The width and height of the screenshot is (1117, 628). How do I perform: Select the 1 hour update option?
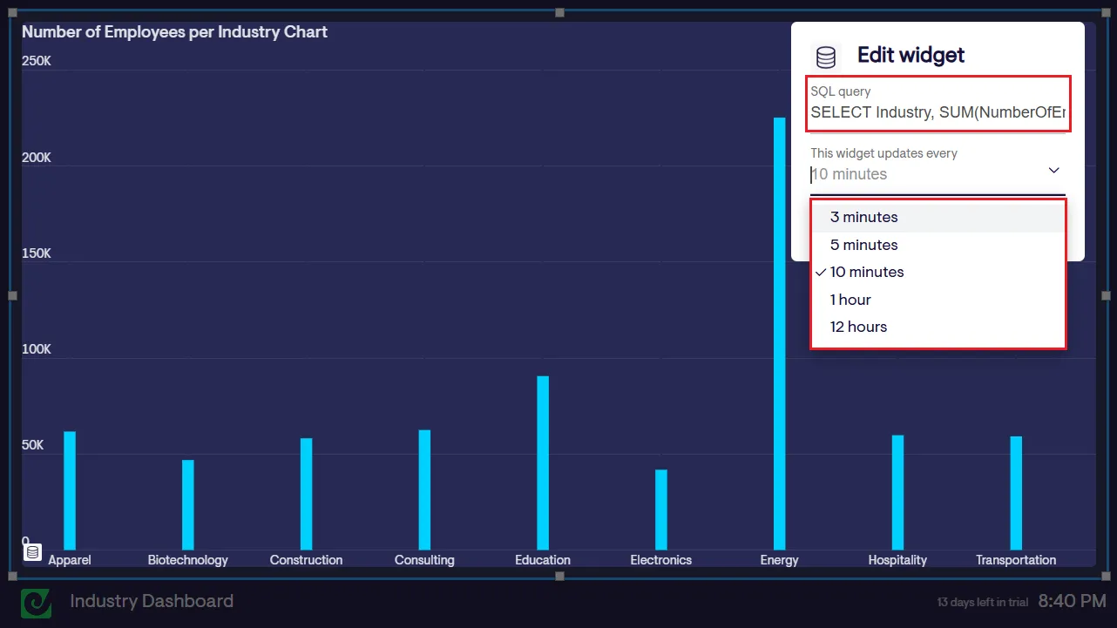tap(850, 300)
